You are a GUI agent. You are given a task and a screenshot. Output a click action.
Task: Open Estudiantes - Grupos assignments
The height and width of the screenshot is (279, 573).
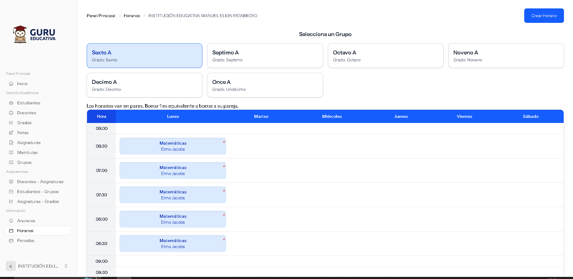click(38, 192)
